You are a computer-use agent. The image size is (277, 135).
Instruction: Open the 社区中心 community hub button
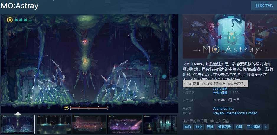pyautogui.click(x=264, y=6)
